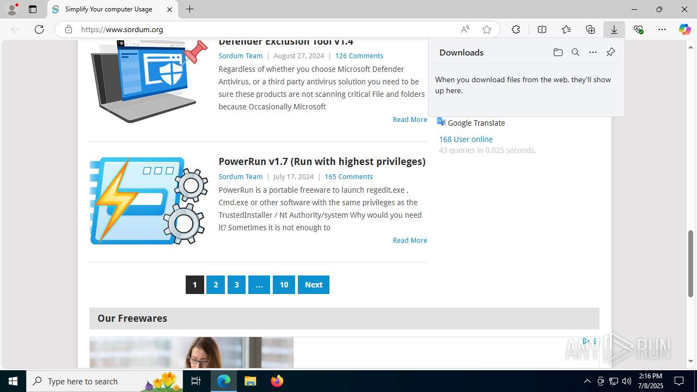Open the browser profile icon
Image resolution: width=697 pixels, height=392 pixels.
click(12, 9)
